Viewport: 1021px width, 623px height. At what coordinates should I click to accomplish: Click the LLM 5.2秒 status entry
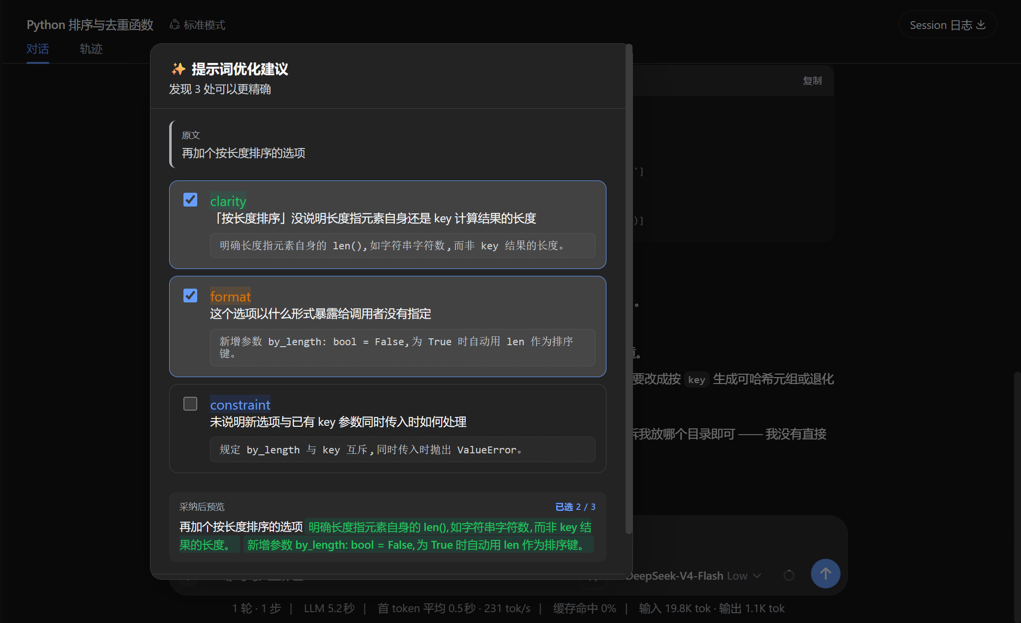tap(329, 608)
